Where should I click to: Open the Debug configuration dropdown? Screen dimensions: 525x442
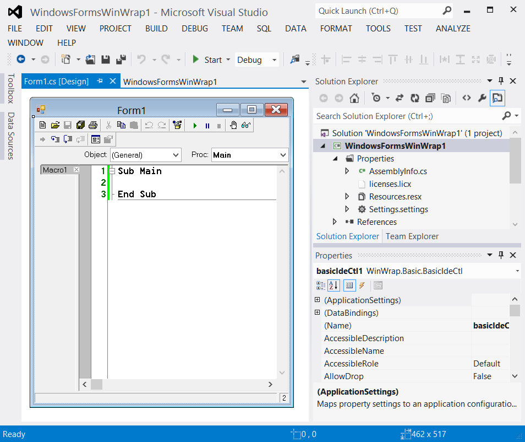point(275,60)
